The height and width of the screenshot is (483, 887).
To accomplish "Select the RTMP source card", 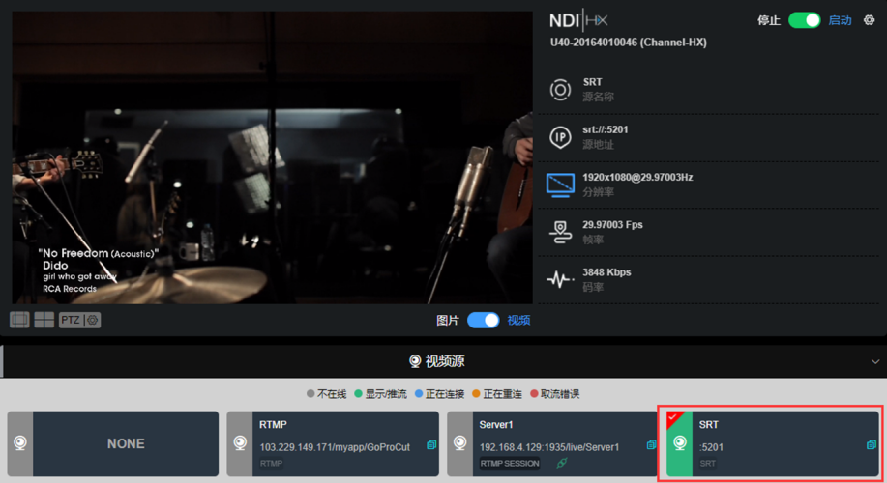I will [333, 443].
